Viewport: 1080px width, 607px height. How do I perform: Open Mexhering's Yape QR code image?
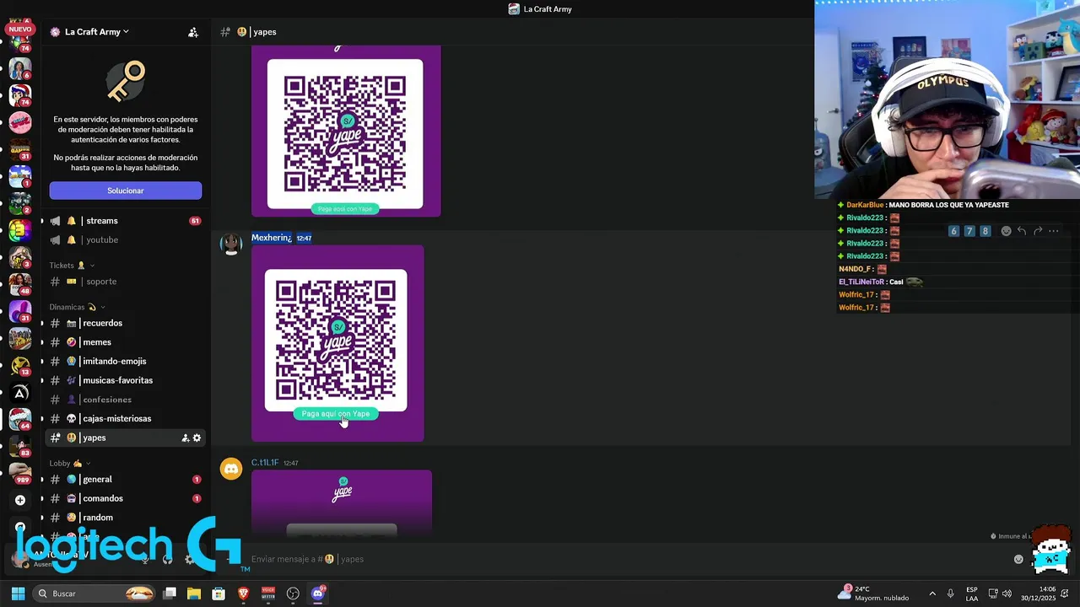pos(337,343)
